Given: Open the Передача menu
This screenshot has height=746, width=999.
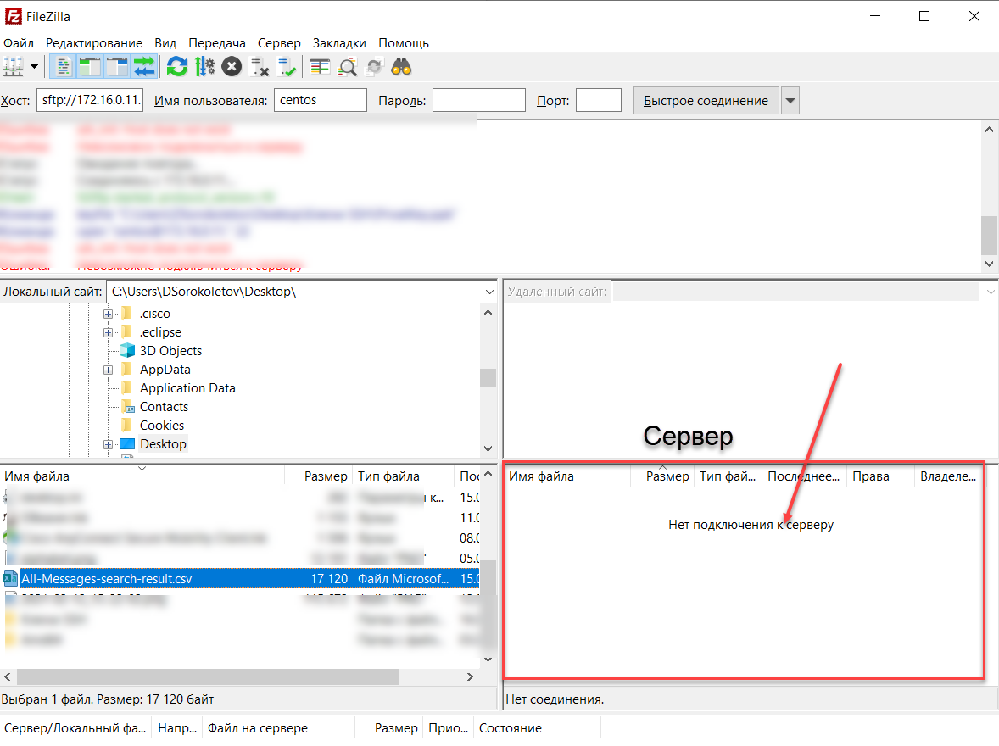Looking at the screenshot, I should click(x=217, y=42).
